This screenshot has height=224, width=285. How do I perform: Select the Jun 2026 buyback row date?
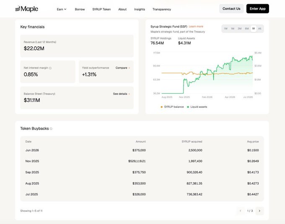coord(32,150)
